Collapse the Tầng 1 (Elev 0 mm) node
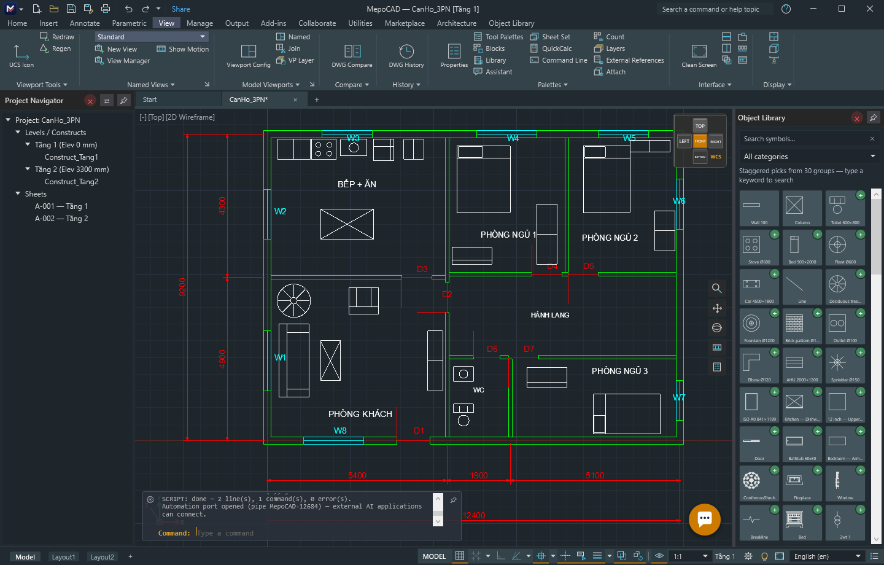This screenshot has height=565, width=884. coord(28,145)
